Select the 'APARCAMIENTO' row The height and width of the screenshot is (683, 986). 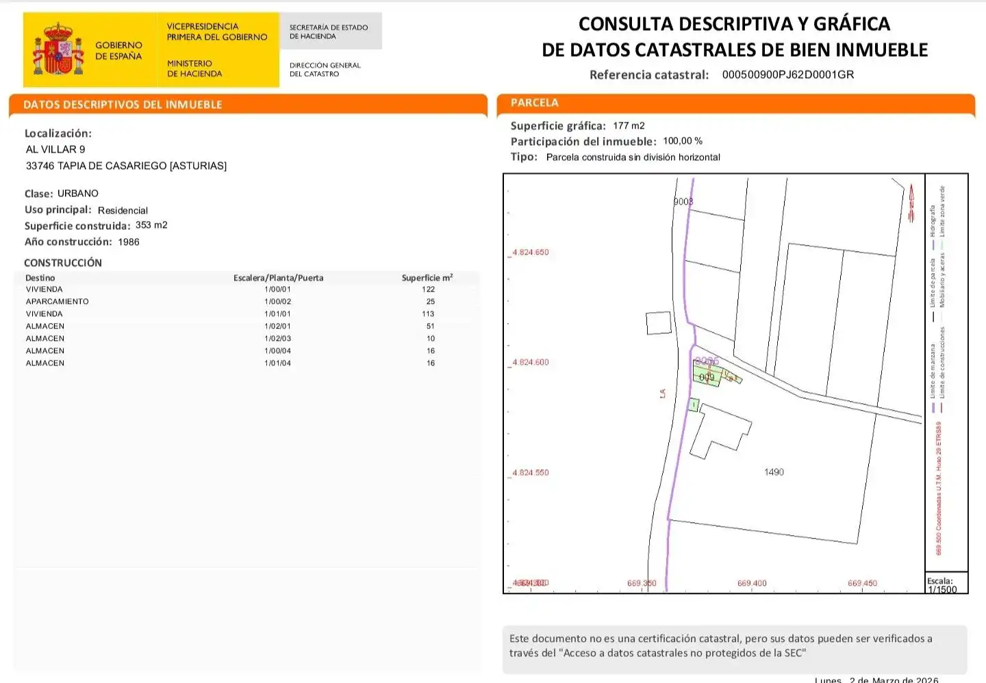(246, 302)
